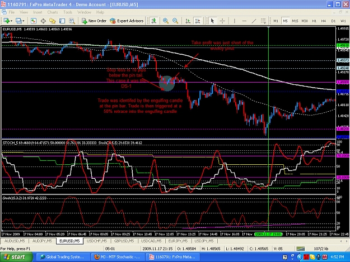Open the Data Window crosshair-circle icon
This screenshot has height=262, width=350.
tap(43, 21)
